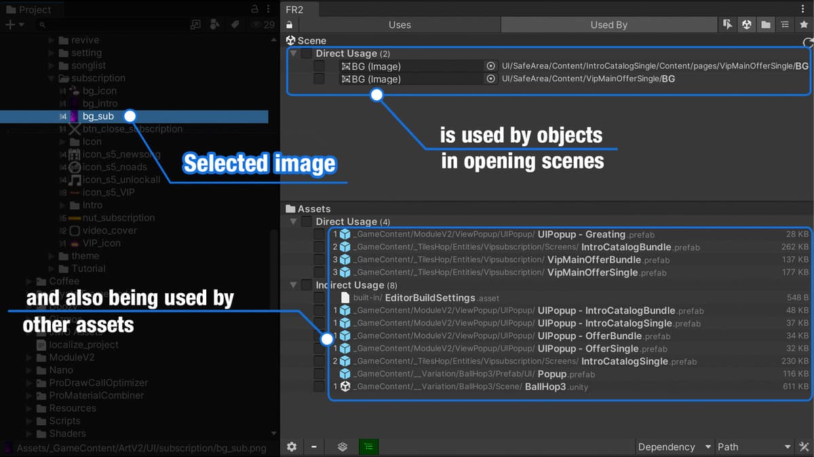
Task: Click the green tree-view icon
Action: pyautogui.click(x=368, y=447)
